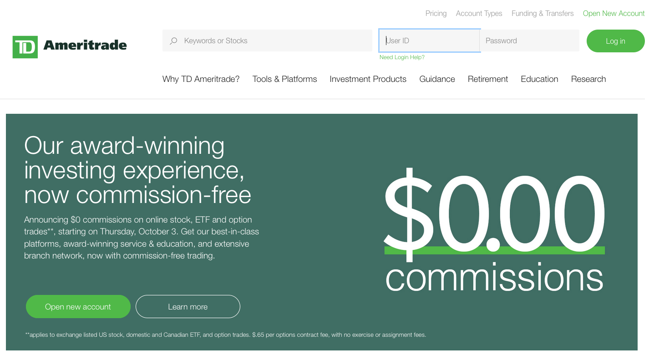
Task: Open the Why TD Ameritrade? menu
Action: point(201,79)
